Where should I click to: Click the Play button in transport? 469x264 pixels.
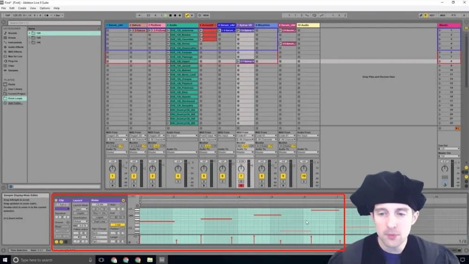click(166, 15)
